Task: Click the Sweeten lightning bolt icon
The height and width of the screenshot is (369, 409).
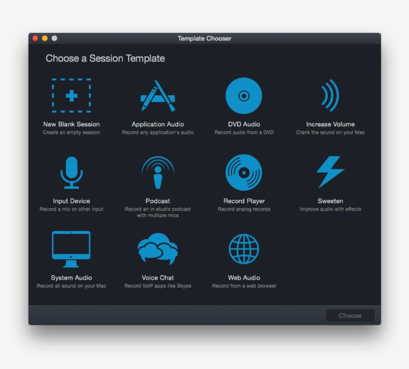Action: point(329,171)
